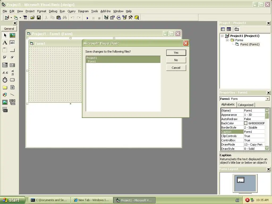Switch to New Tab Internet Explorer taskbar item
Image resolution: width=272 pixels, height=204 pixels.
pyautogui.click(x=92, y=200)
